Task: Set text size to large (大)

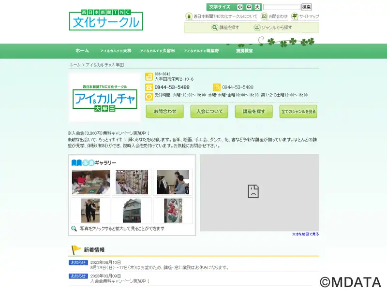Action: tap(257, 7)
